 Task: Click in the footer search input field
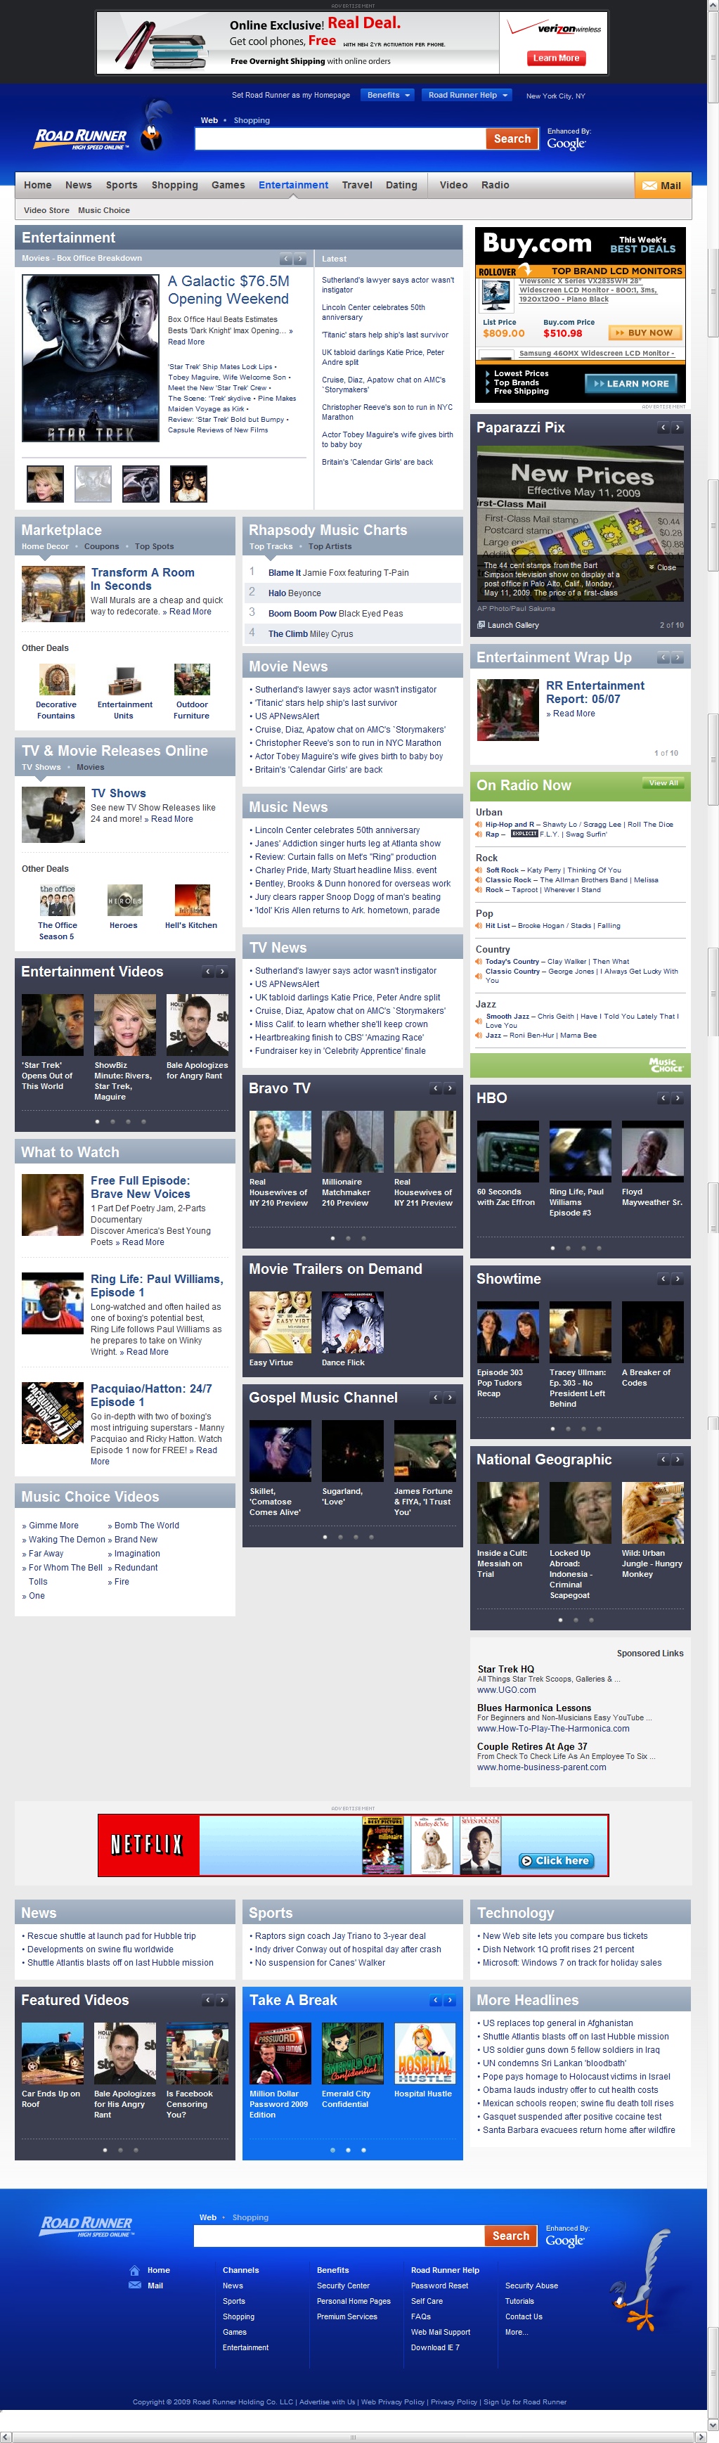pos(339,2236)
